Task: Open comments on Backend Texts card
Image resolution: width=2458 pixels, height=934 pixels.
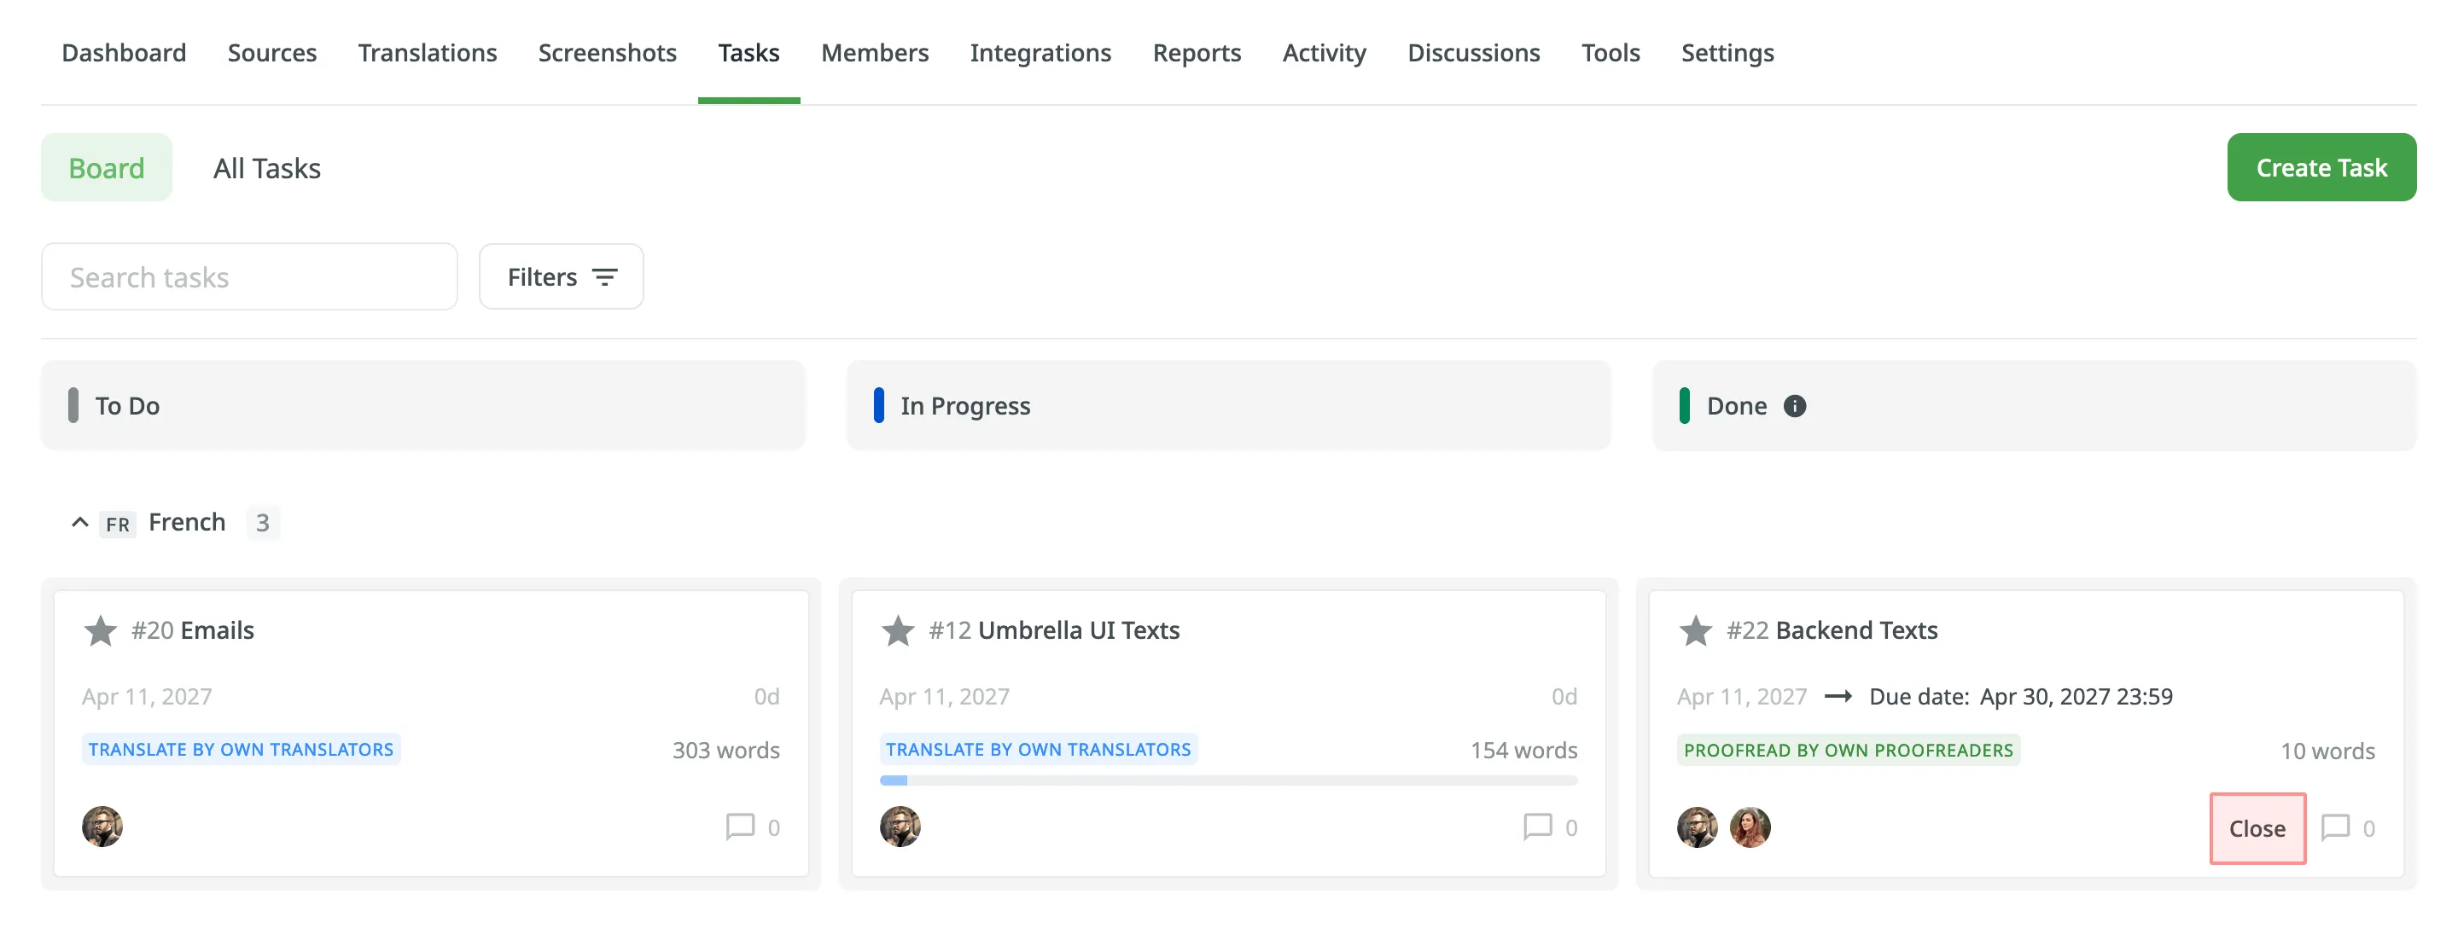Action: click(x=2335, y=827)
